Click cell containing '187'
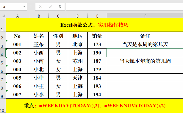This screenshot has height=113, width=183. [x=97, y=61]
